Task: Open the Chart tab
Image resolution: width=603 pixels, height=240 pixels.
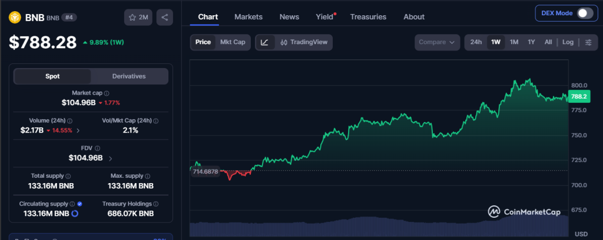Action: click(208, 17)
